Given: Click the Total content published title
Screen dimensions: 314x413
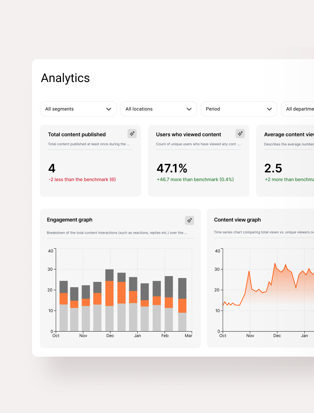Looking at the screenshot, I should (77, 134).
